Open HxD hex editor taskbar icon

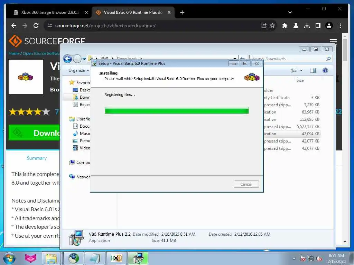[x=116, y=258]
